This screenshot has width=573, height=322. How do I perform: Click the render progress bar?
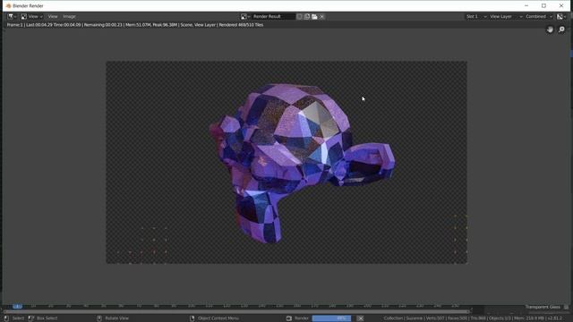[331, 318]
